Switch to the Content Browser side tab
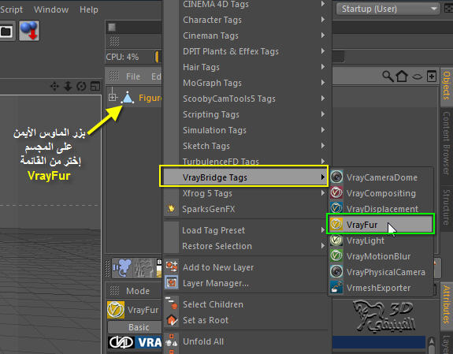Viewport: 453px width, 354px height. click(x=447, y=143)
